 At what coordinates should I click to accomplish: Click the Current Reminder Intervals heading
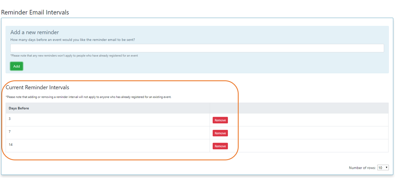click(37, 87)
